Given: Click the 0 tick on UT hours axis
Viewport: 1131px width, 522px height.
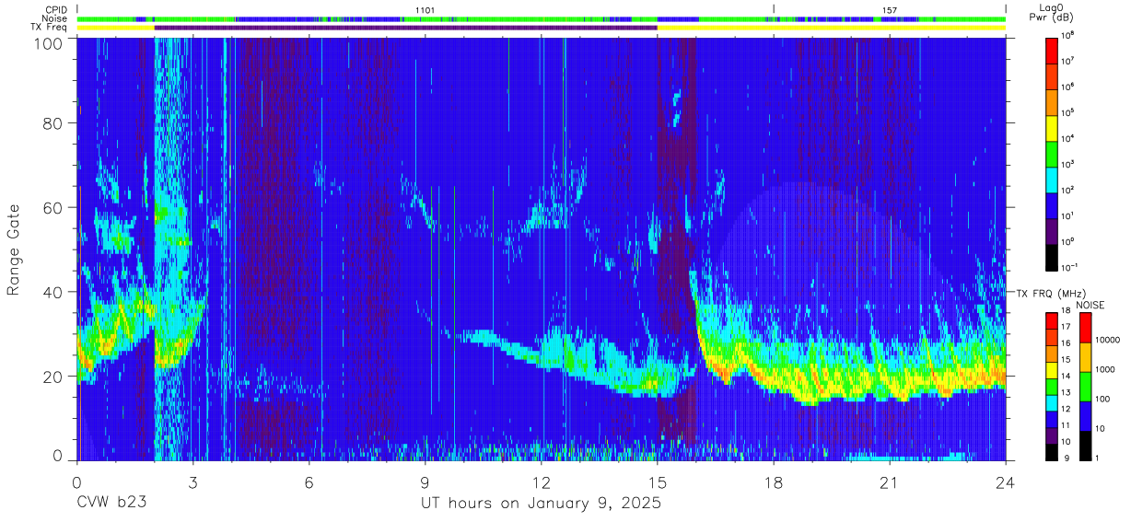Looking at the screenshot, I should click(x=76, y=482).
